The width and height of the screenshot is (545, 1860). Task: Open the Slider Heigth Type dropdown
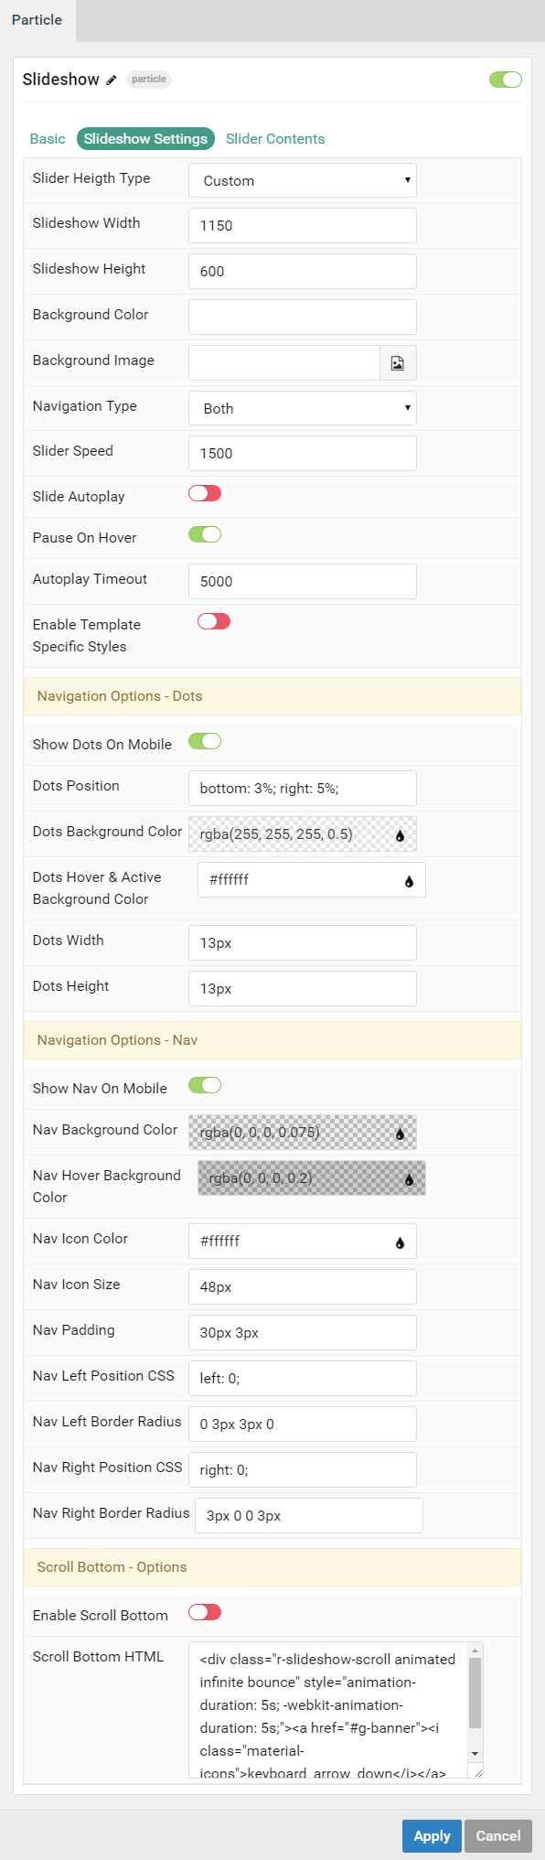pyautogui.click(x=303, y=180)
